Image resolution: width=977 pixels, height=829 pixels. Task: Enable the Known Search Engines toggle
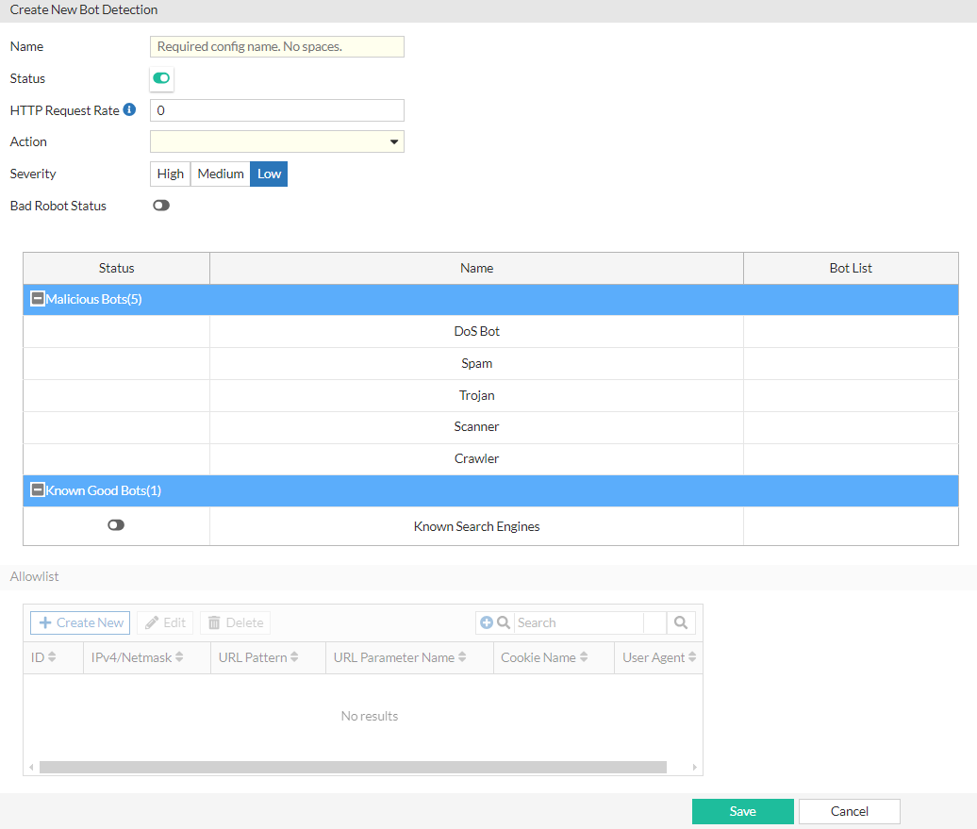(x=116, y=523)
